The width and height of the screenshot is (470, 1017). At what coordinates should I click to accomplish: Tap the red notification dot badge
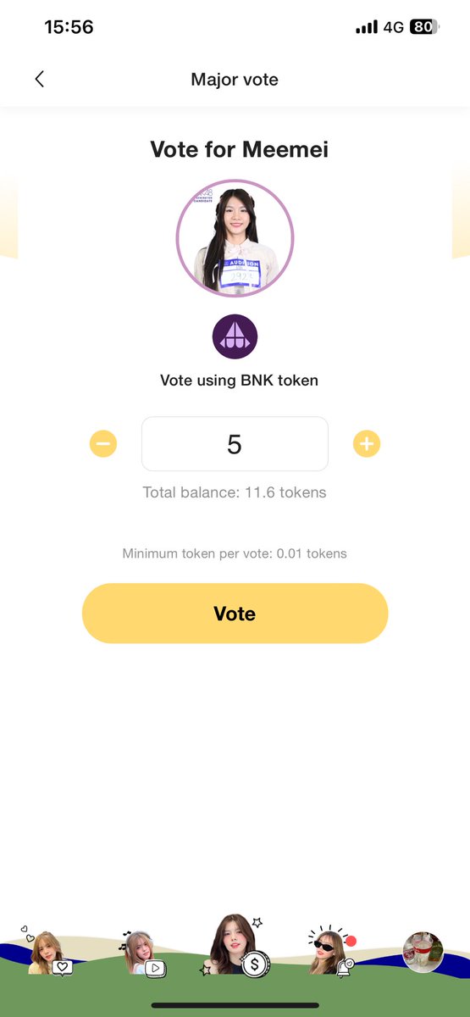(351, 941)
